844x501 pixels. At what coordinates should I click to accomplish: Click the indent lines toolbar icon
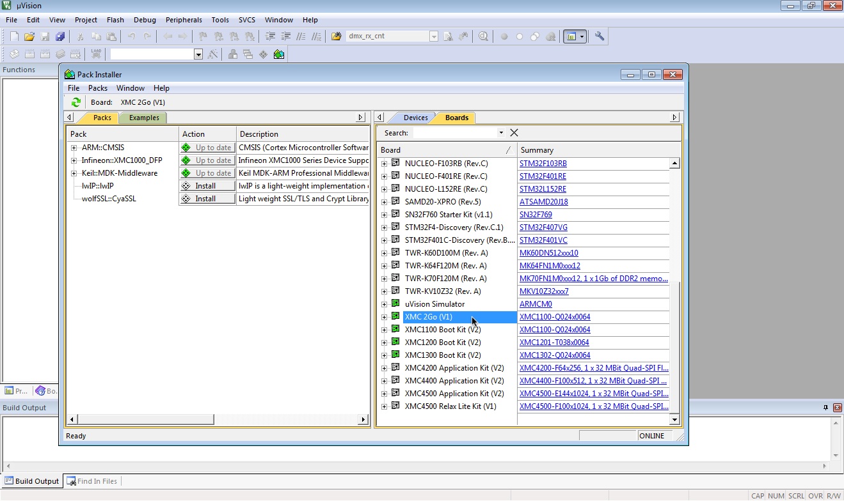pos(270,36)
